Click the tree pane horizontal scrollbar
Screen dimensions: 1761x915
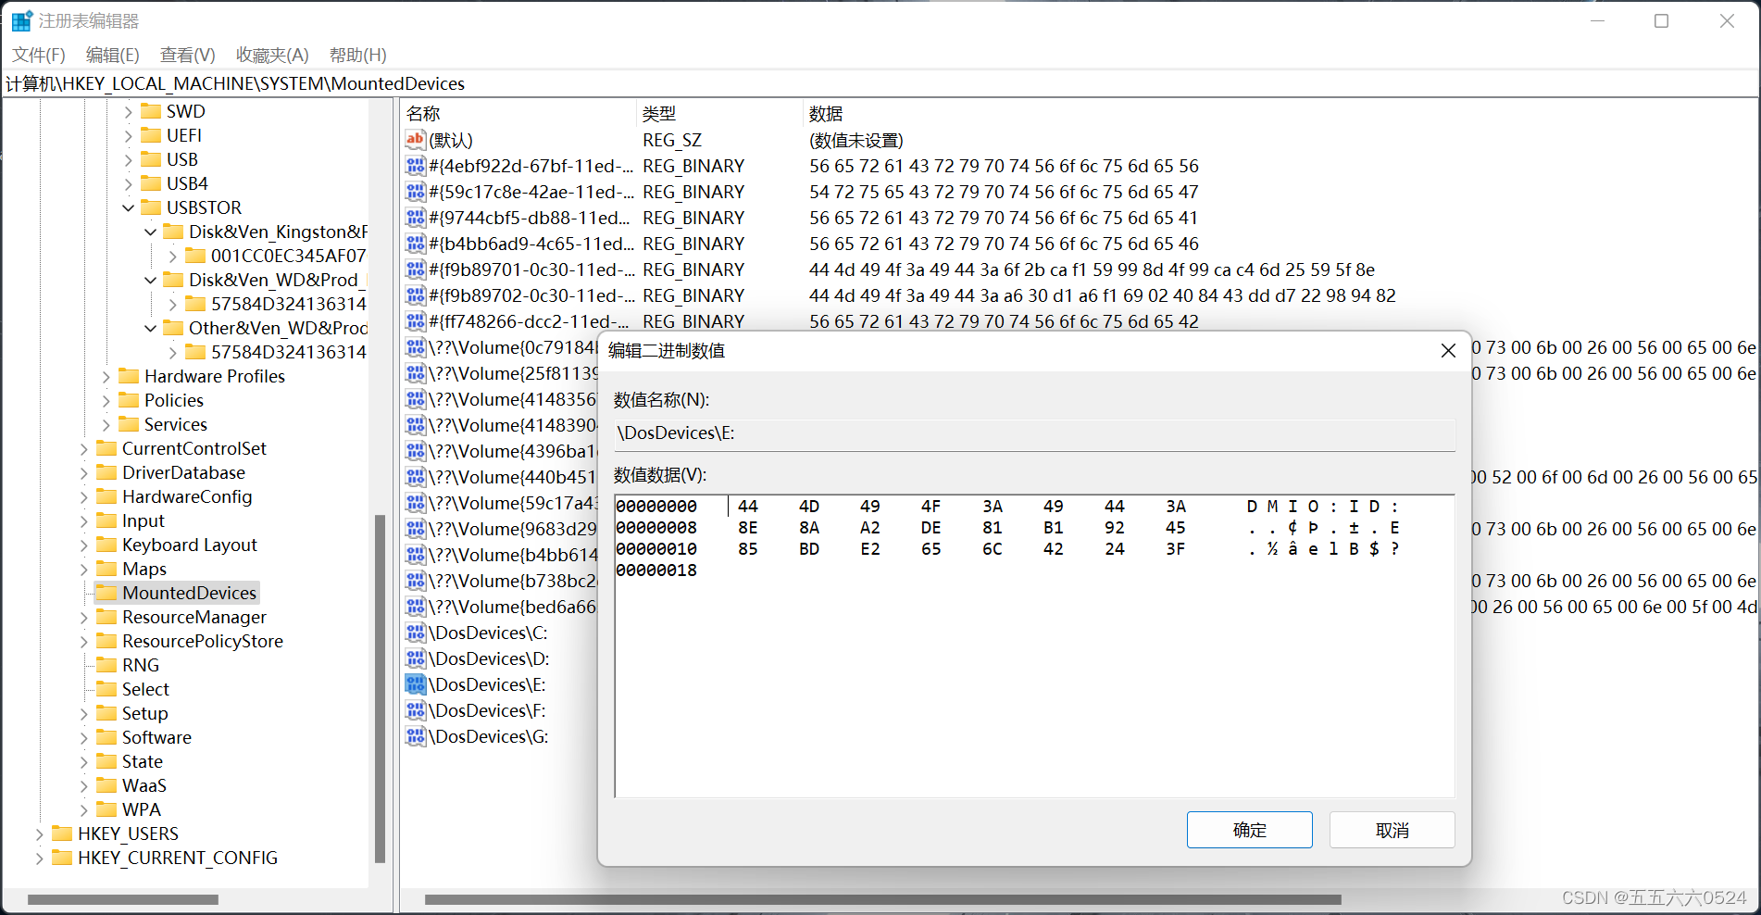pos(122,899)
